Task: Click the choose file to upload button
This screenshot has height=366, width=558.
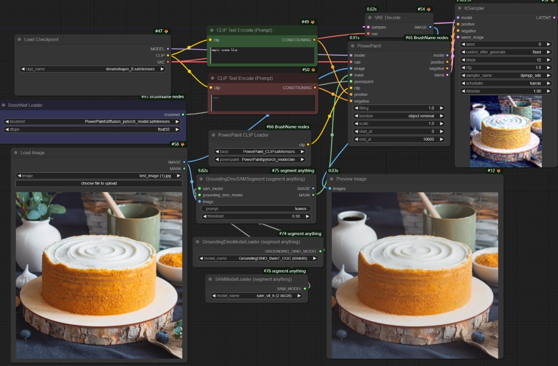Action: (99, 183)
